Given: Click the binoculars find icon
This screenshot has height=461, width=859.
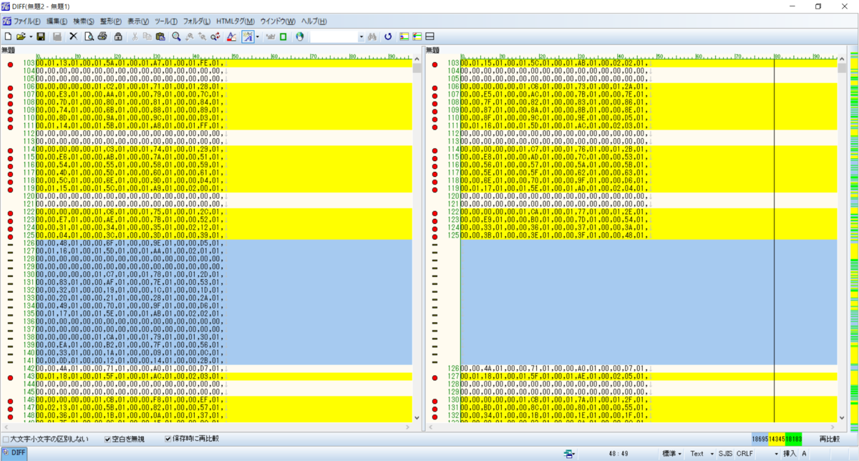Looking at the screenshot, I should pos(372,36).
